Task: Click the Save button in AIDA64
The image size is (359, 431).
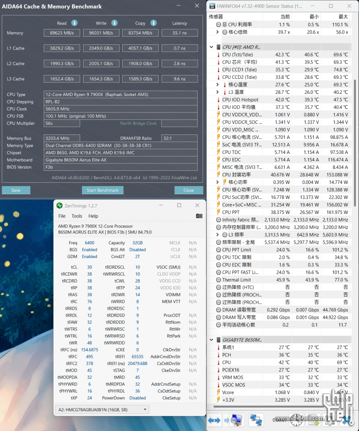Action: click(16, 190)
